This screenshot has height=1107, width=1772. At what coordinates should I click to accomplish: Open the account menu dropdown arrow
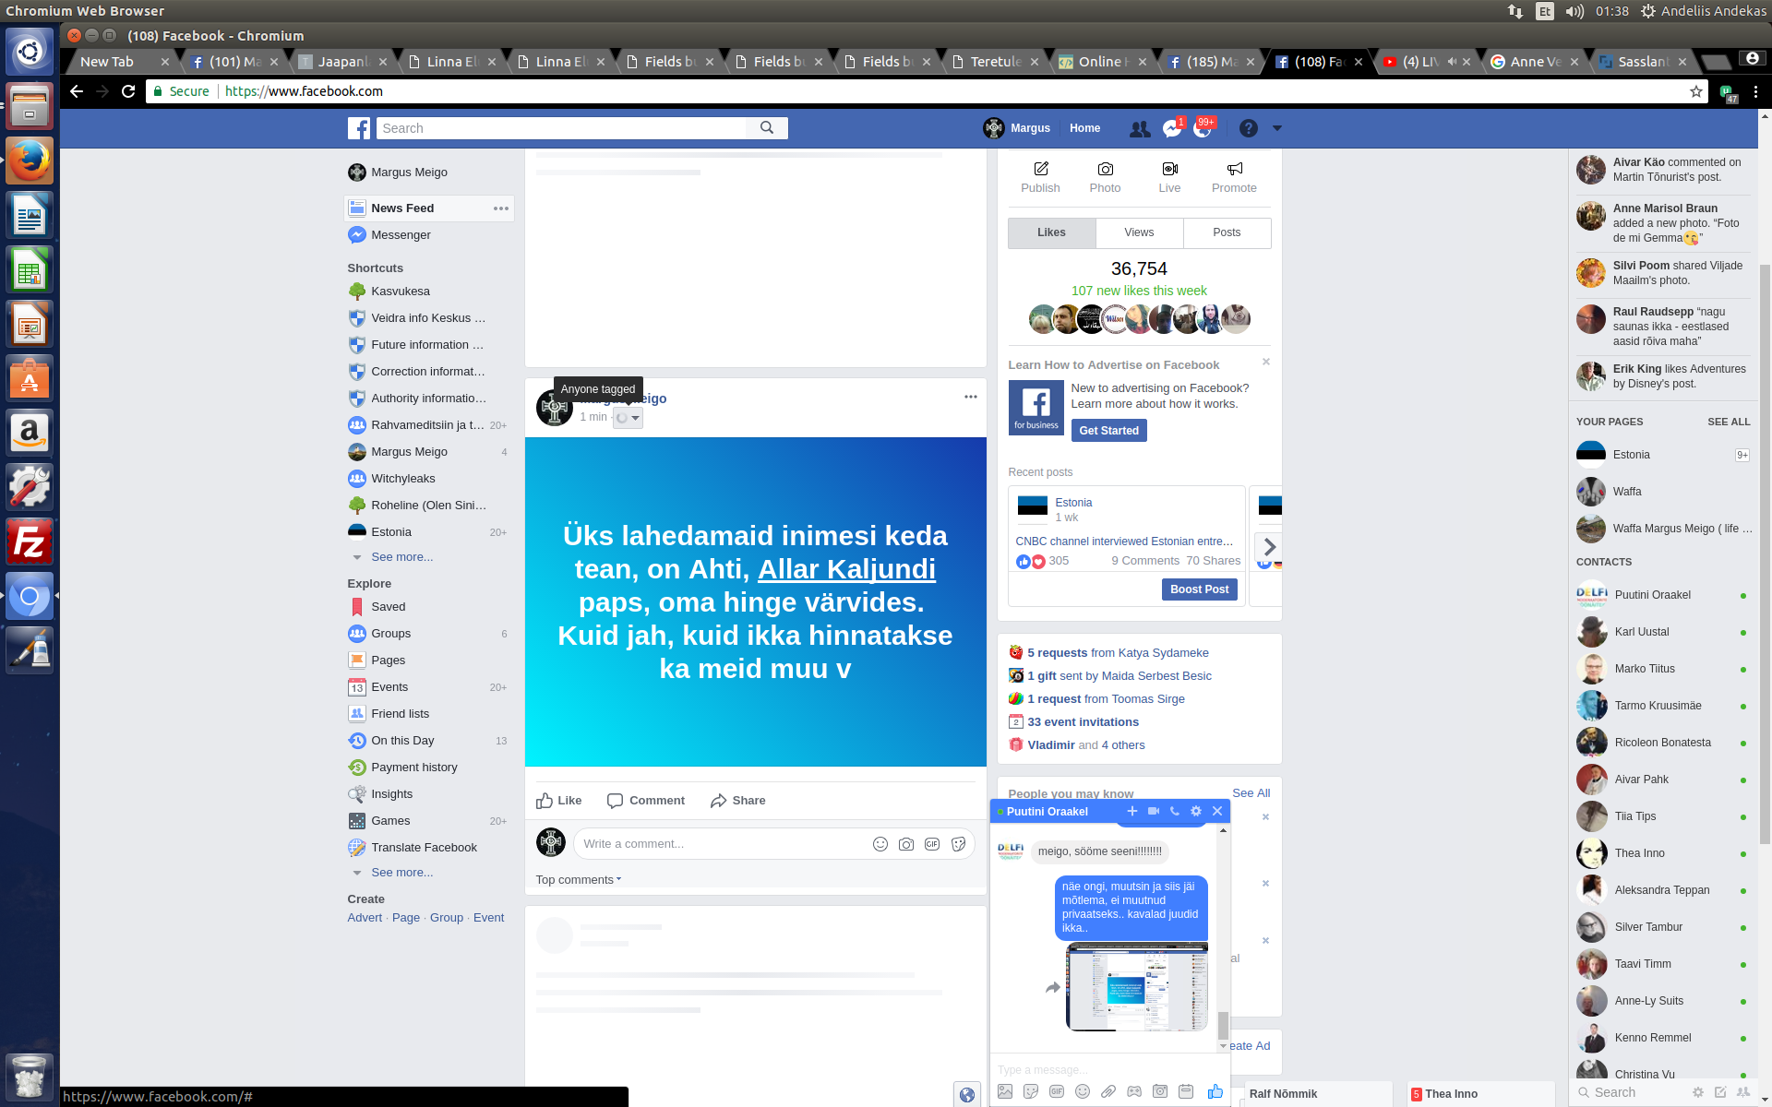pyautogui.click(x=1277, y=128)
